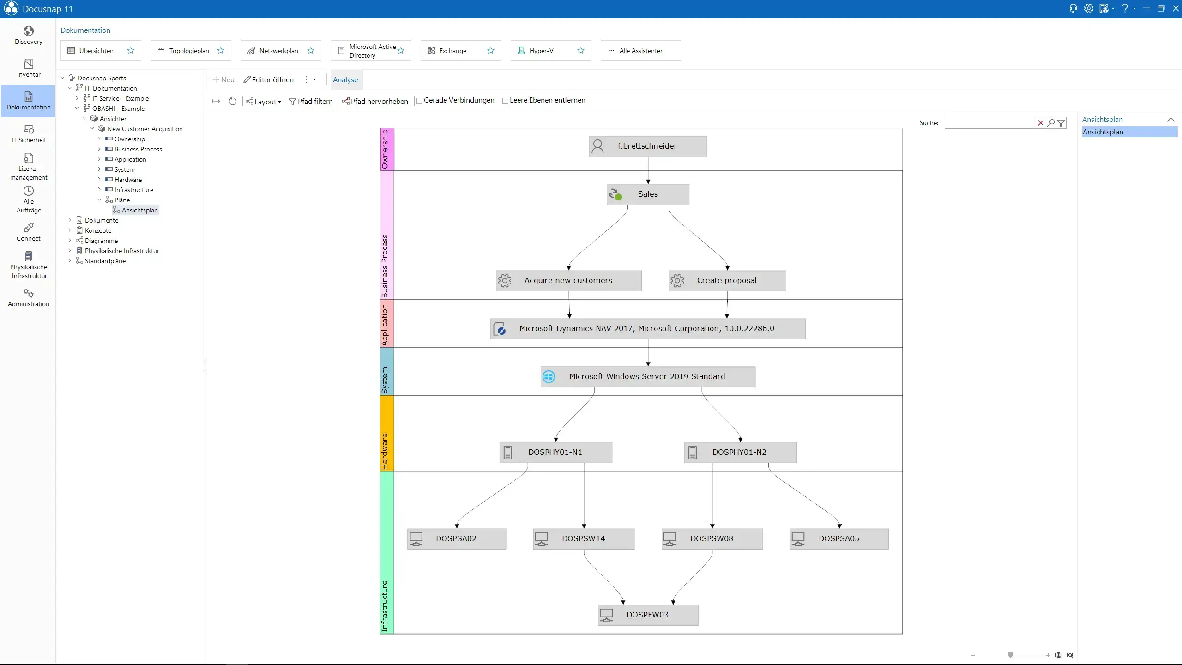This screenshot has width=1182, height=665.
Task: Click the arrow icon left of refresh
Action: tap(216, 101)
